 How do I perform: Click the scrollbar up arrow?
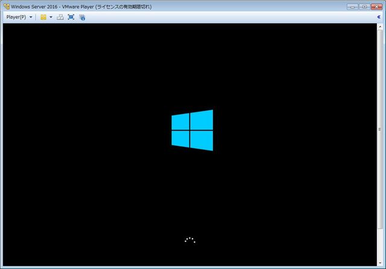pos(380,26)
